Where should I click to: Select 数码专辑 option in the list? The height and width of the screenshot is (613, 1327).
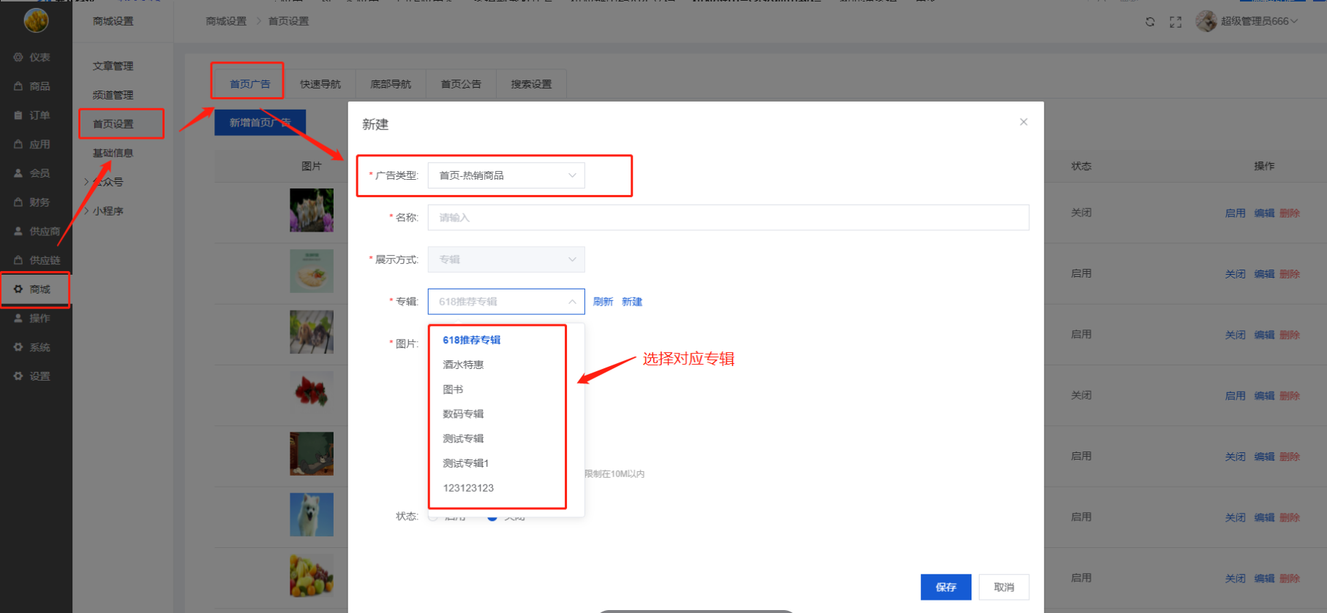(463, 414)
